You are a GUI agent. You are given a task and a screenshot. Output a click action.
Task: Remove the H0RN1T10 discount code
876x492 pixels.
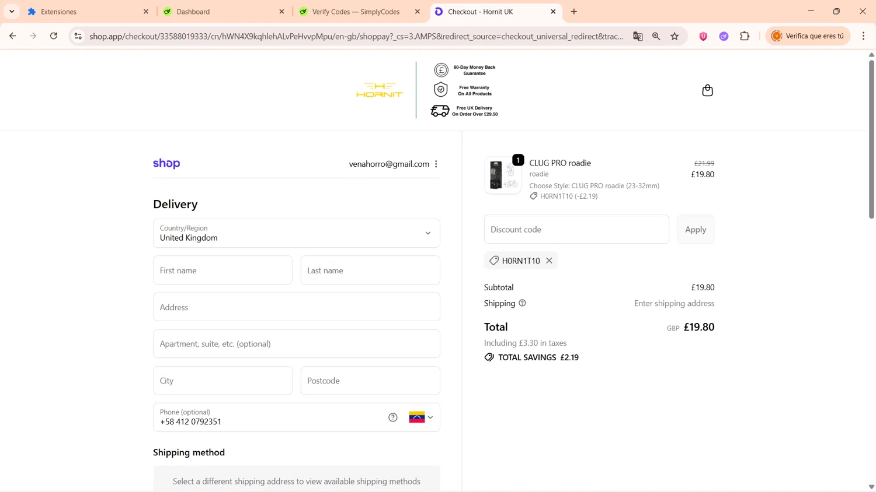pos(549,261)
